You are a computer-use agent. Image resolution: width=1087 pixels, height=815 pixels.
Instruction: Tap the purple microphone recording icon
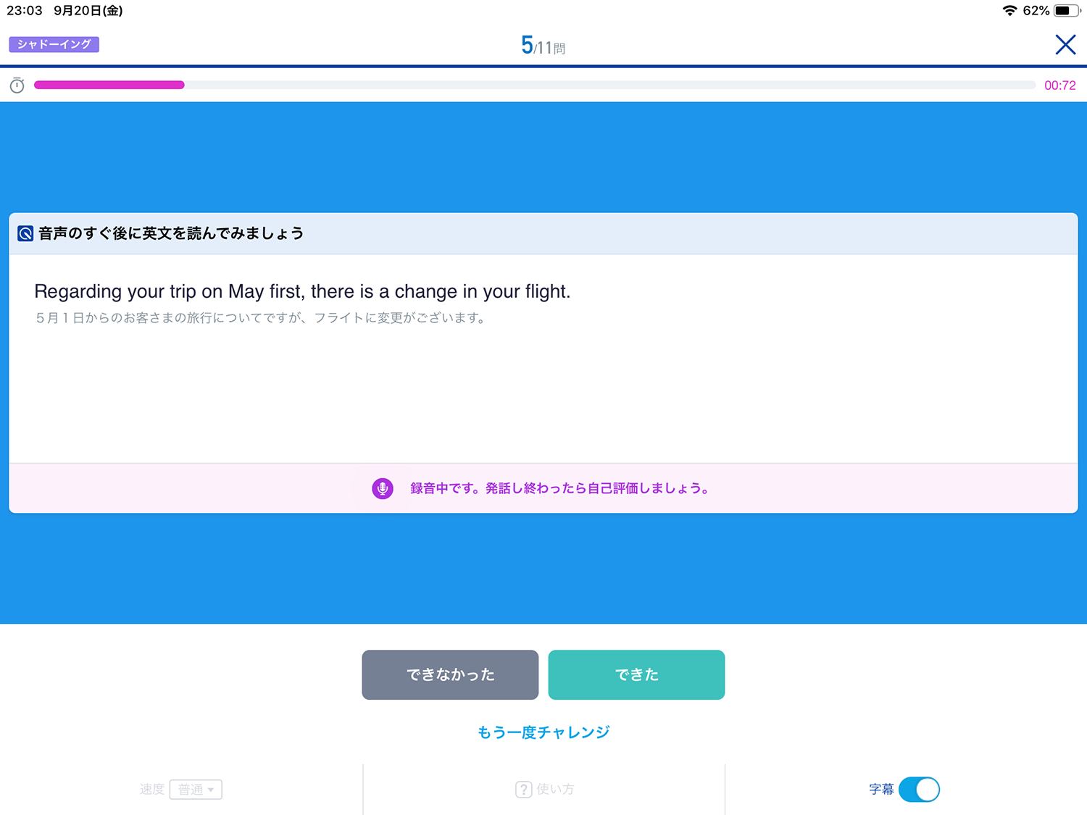383,488
